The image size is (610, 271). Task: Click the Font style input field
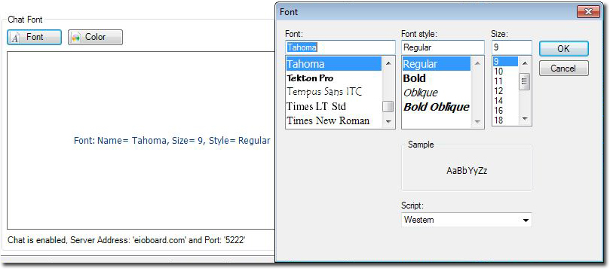click(443, 47)
